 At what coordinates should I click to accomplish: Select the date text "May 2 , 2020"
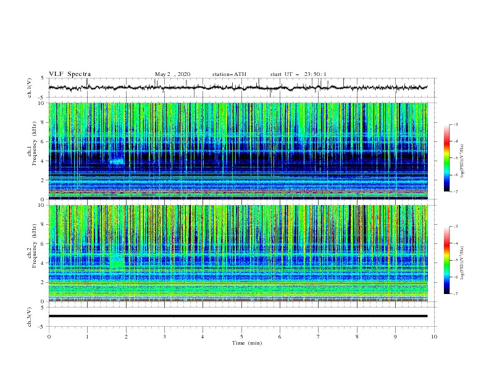coord(172,74)
